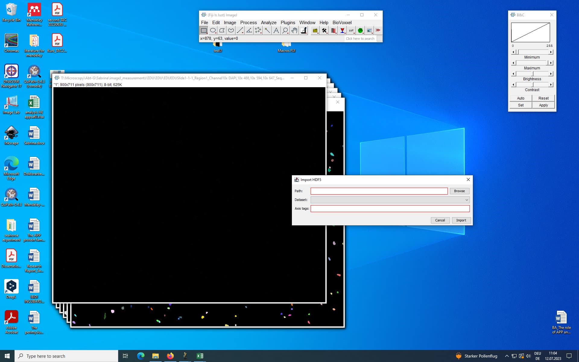Select the Text tool in the Fiji toolbar
This screenshot has height=362, width=579.
276,30
